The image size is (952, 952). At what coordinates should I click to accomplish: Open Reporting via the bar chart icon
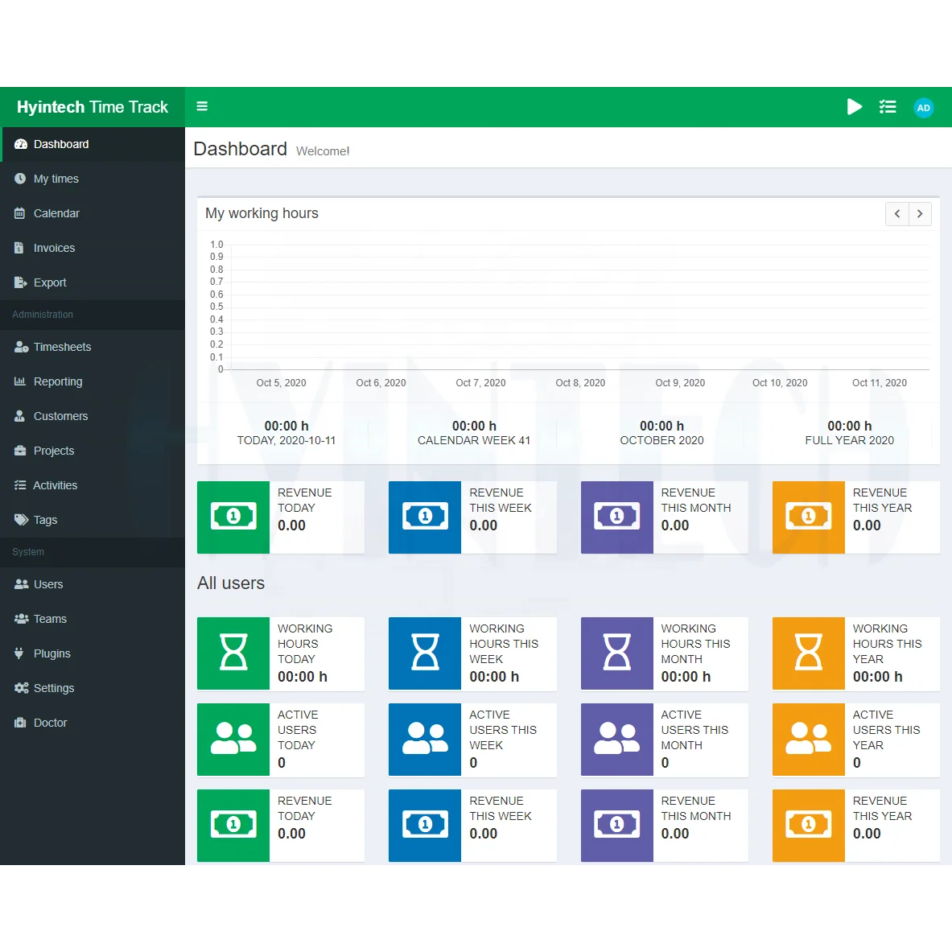[21, 381]
